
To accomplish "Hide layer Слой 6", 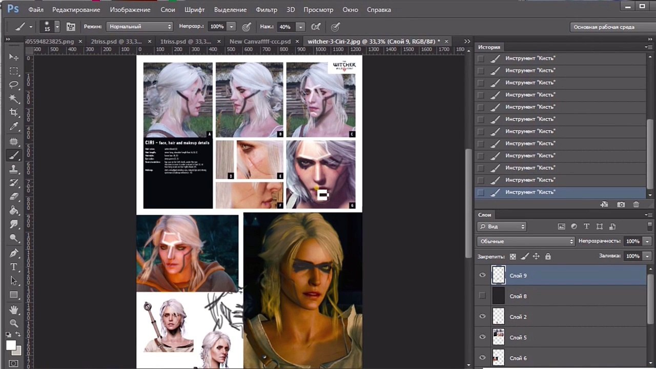I will (482, 358).
